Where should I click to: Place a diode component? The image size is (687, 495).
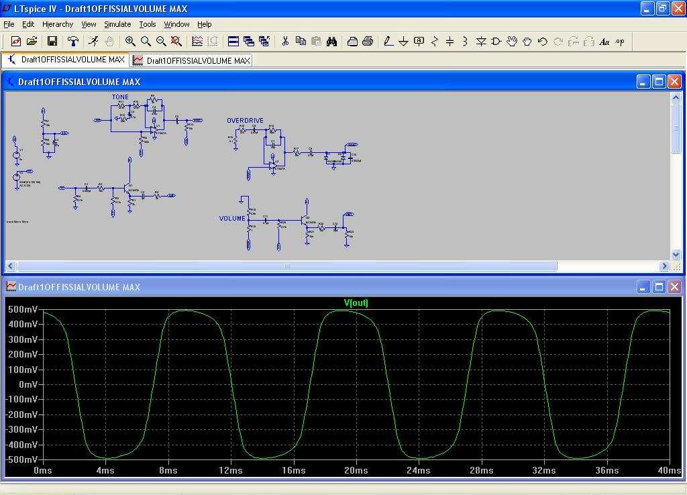pyautogui.click(x=481, y=42)
